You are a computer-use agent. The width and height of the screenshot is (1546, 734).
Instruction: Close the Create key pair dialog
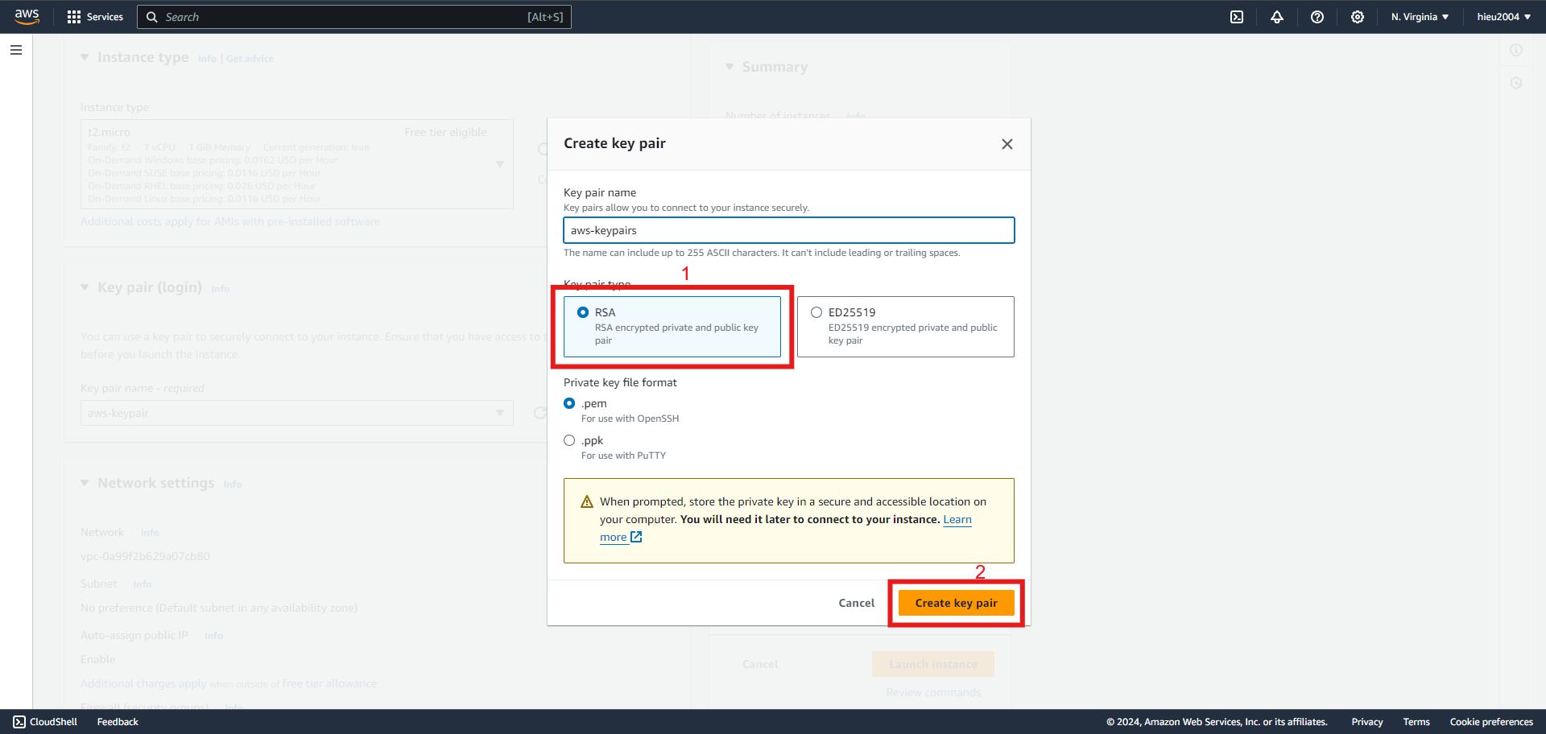coord(1007,144)
